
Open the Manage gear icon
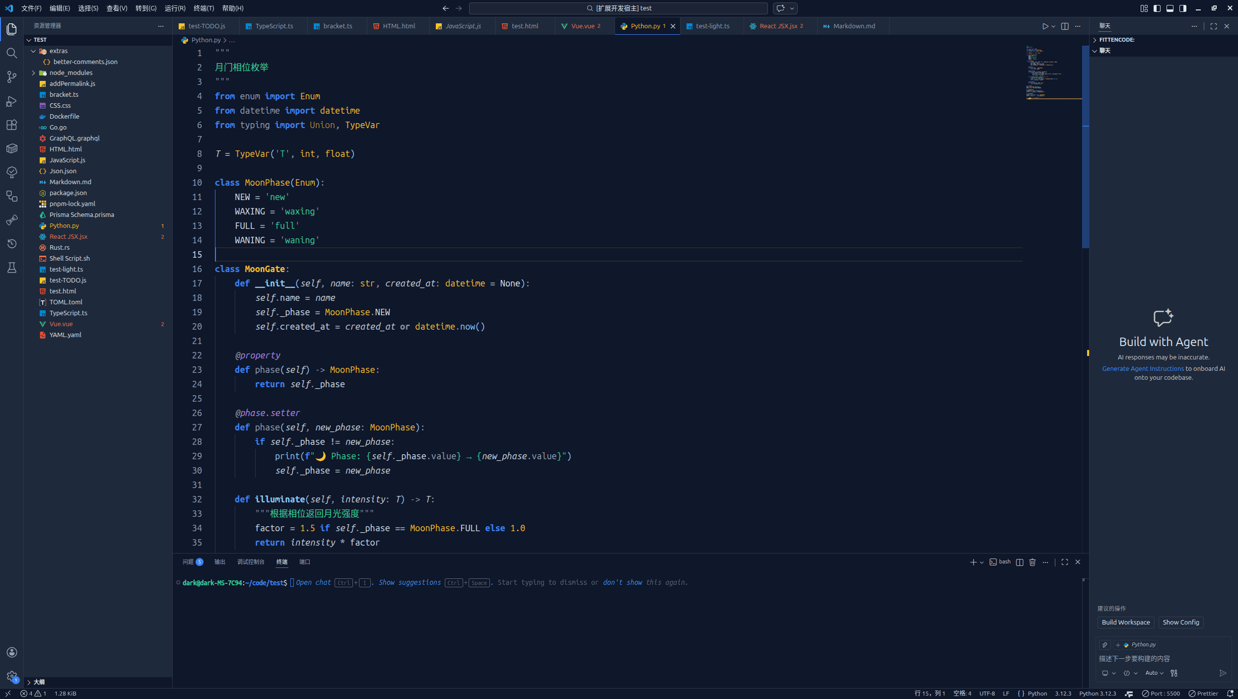(12, 676)
